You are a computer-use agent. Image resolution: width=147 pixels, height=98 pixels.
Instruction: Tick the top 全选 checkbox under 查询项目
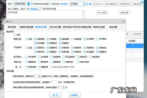point(15,35)
